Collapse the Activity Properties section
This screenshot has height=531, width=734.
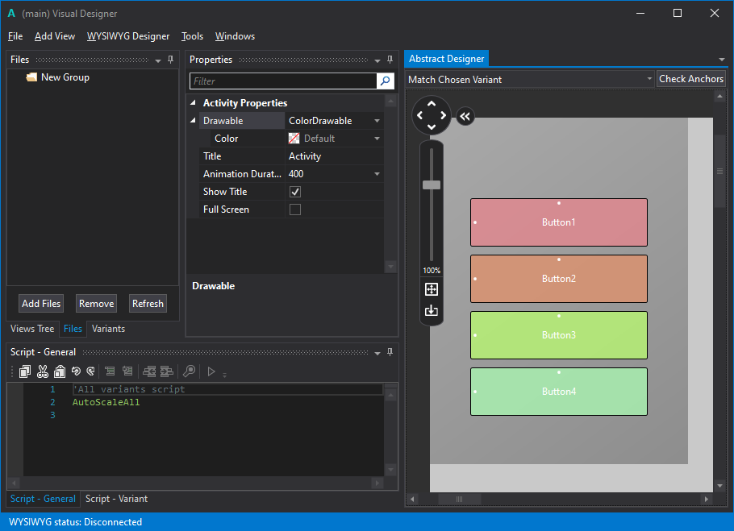192,102
